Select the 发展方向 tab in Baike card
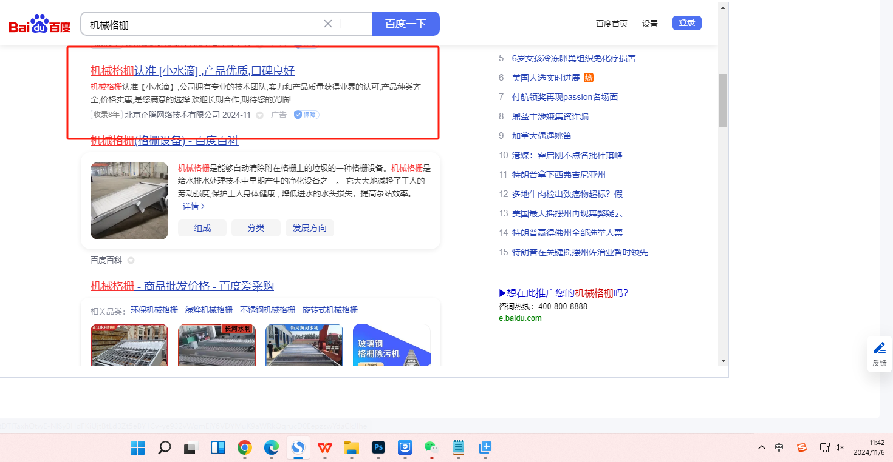The height and width of the screenshot is (462, 893). [x=309, y=228]
